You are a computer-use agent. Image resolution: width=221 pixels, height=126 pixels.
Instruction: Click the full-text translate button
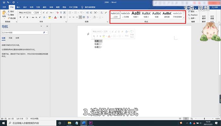[204, 17]
